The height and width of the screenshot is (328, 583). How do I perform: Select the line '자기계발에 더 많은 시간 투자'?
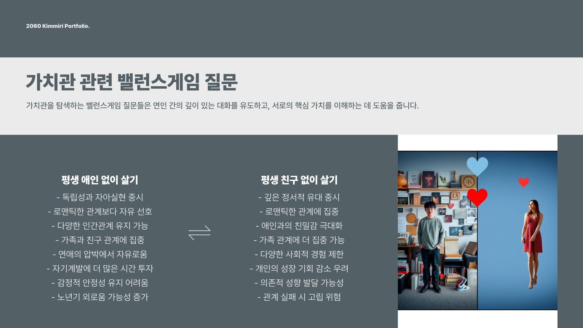pos(100,269)
